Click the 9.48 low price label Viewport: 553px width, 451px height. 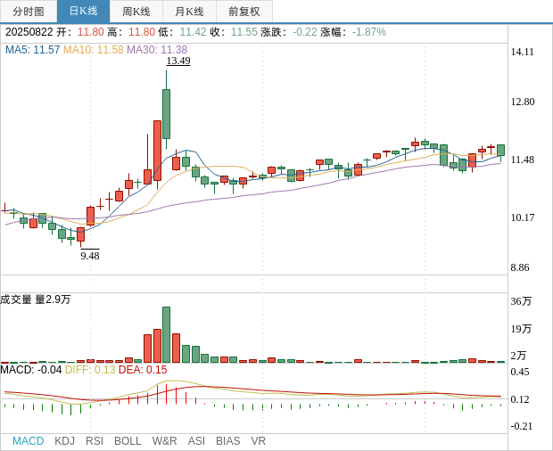pyautogui.click(x=90, y=256)
